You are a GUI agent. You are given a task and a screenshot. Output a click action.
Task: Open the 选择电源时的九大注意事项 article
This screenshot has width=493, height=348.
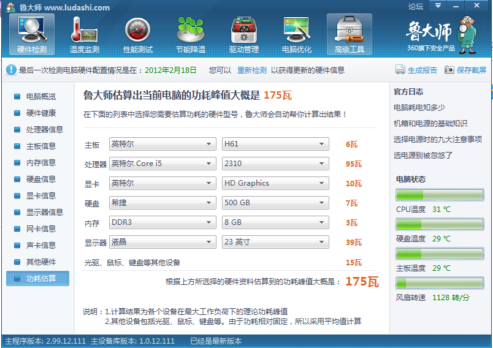[438, 140]
